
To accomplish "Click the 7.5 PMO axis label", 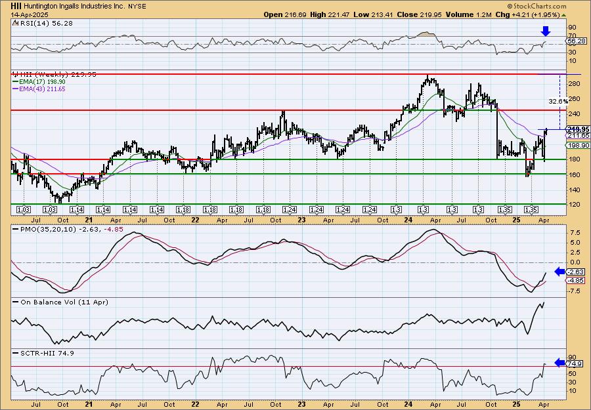I will pos(575,233).
